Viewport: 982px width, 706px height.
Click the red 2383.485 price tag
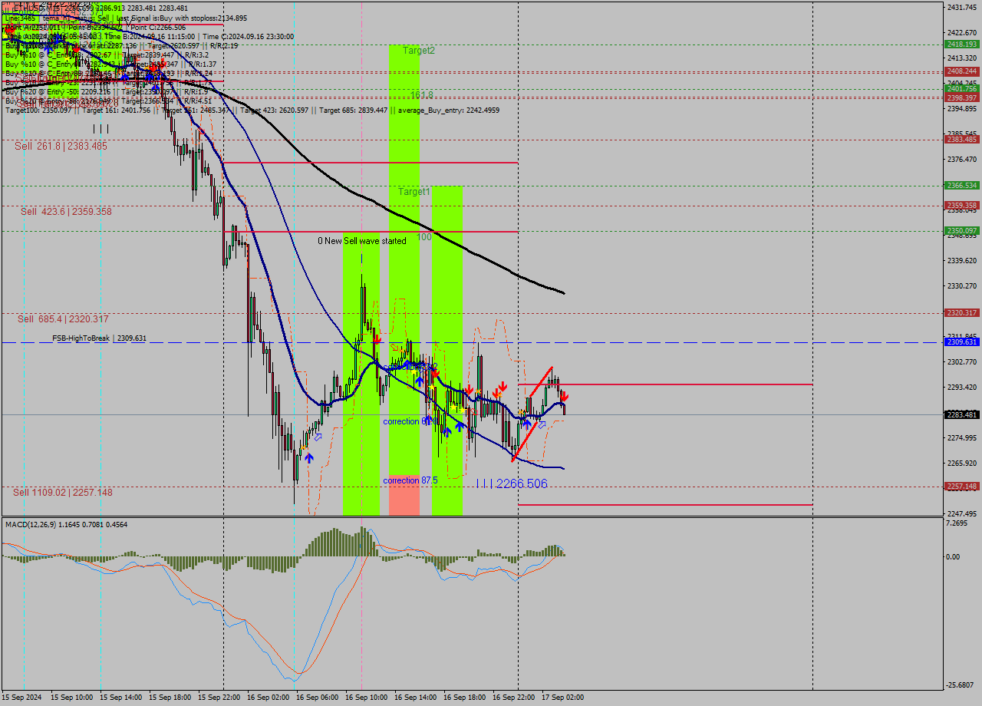[961, 140]
